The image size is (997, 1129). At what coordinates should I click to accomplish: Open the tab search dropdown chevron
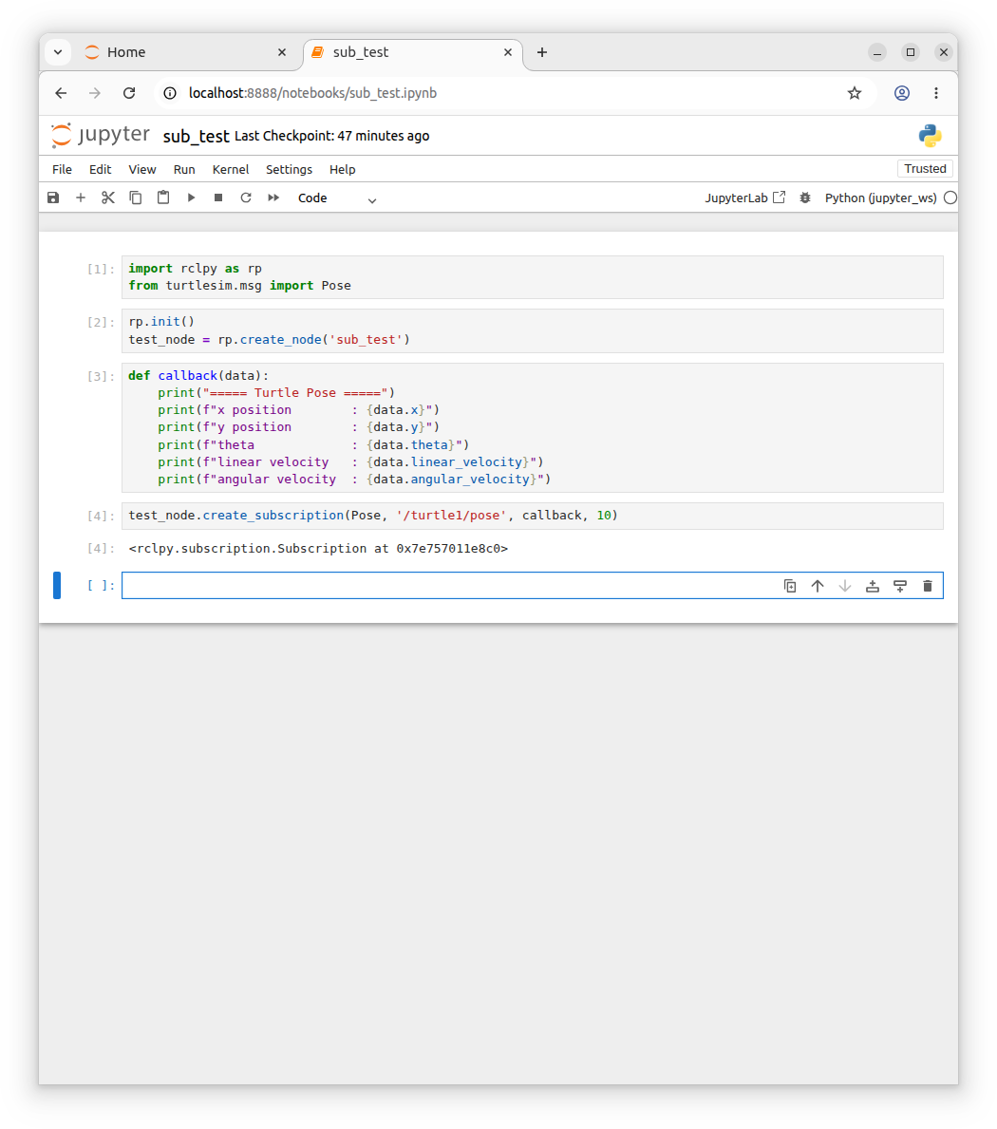(x=58, y=52)
